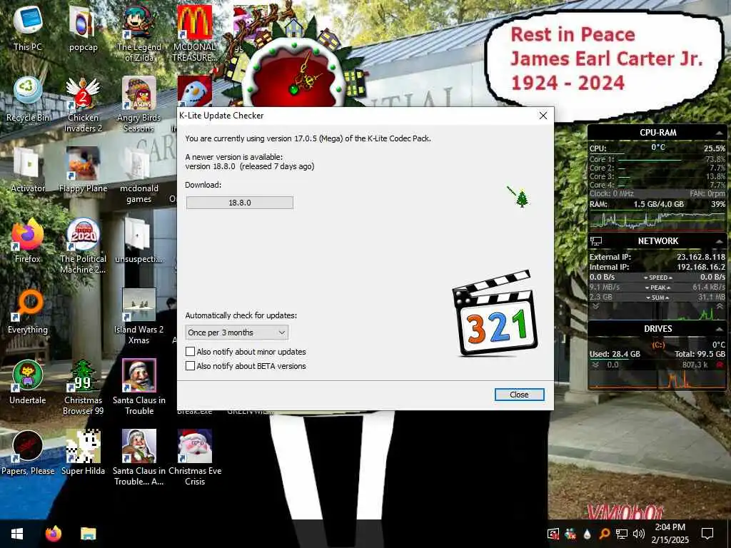
Task: Click the monitor icon in the NETWORK header
Action: coord(596,241)
